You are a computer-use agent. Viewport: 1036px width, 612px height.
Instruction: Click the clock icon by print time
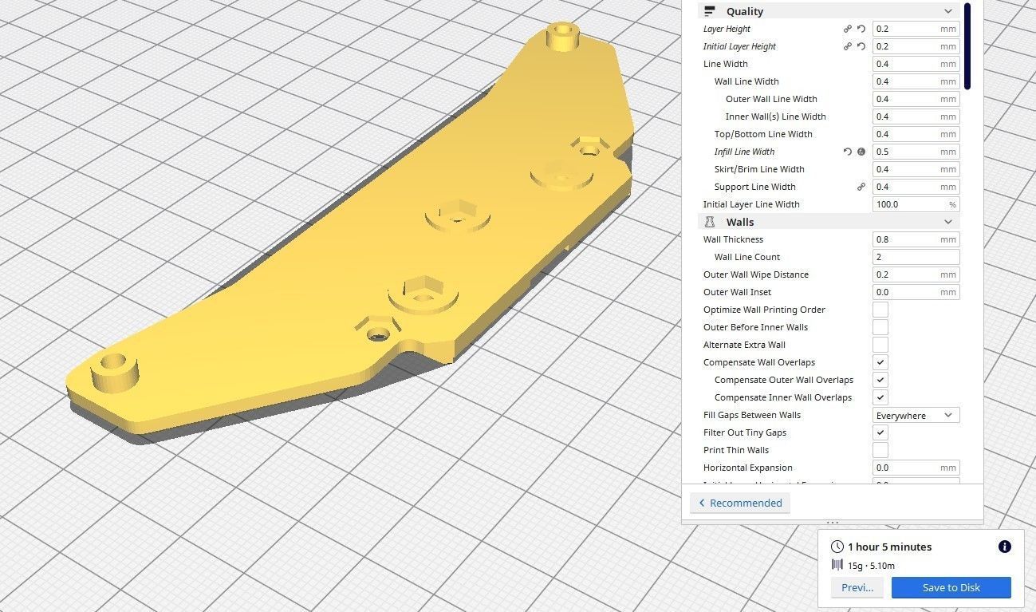click(x=837, y=547)
